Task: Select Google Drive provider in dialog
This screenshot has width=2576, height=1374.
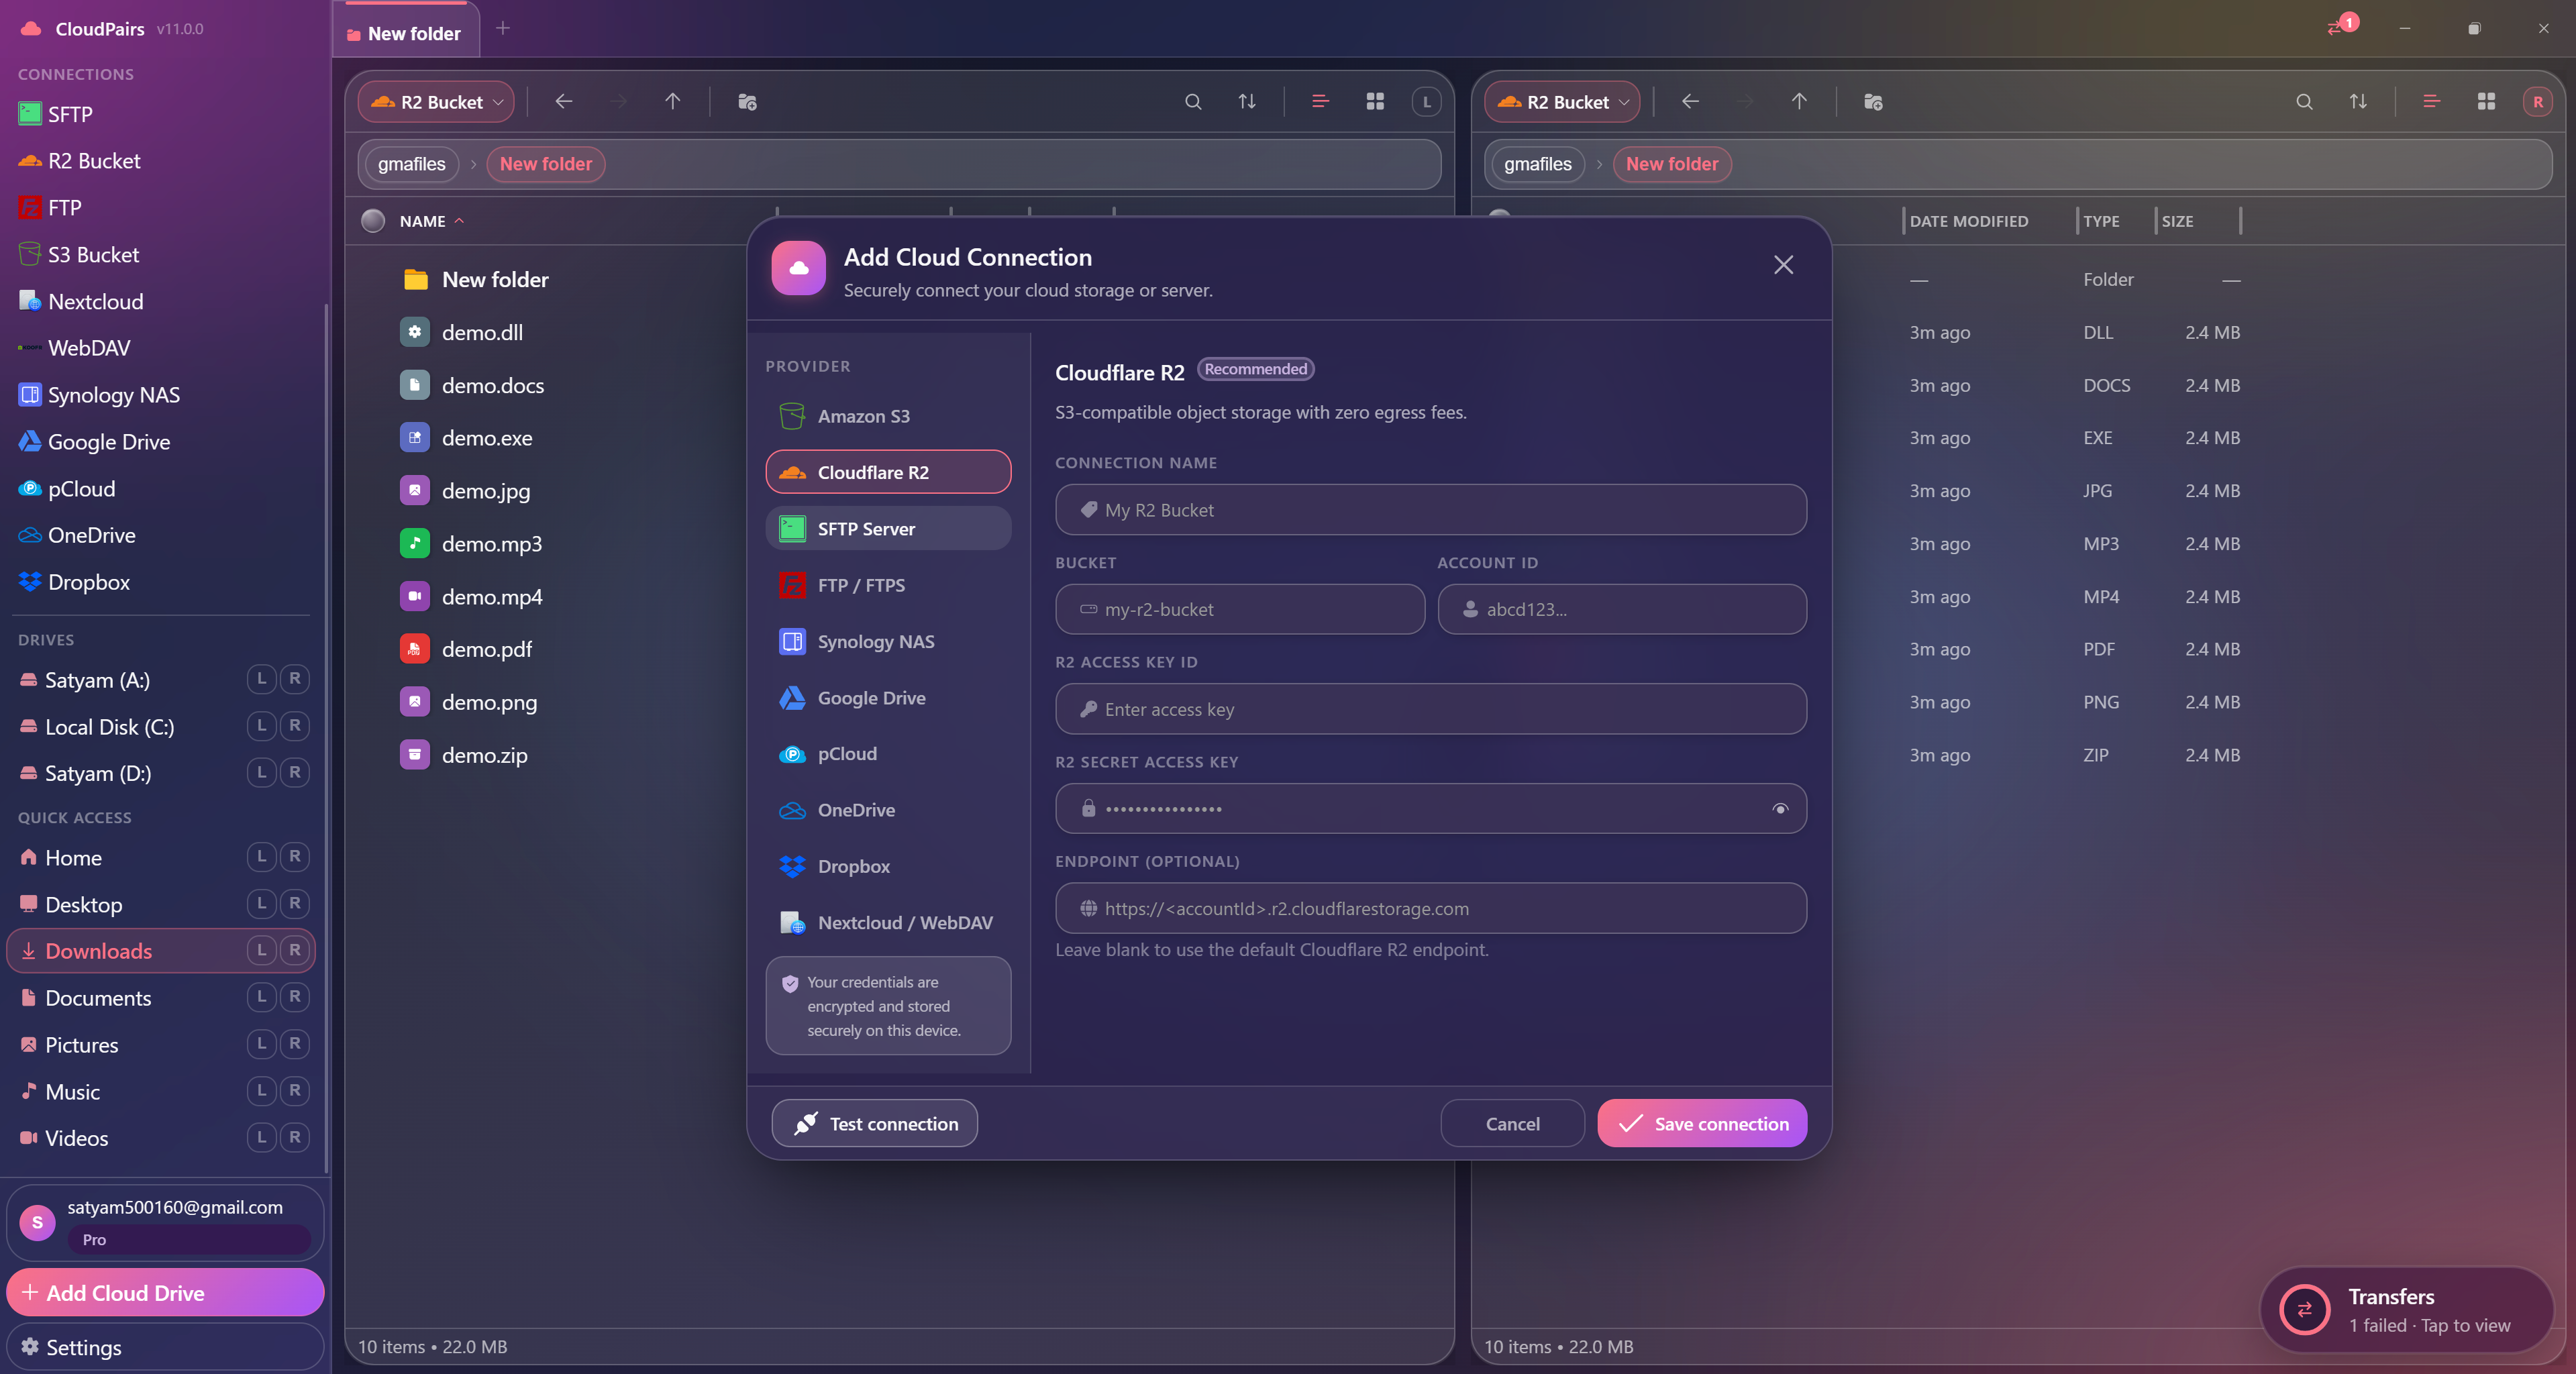Action: tap(888, 698)
